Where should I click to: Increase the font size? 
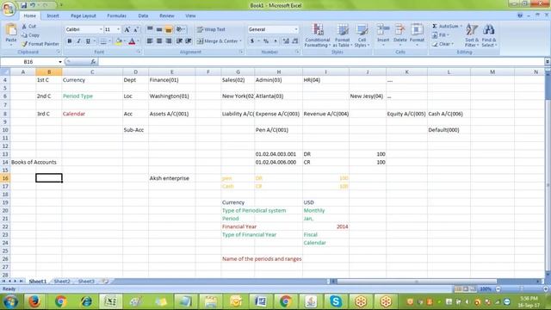pos(127,29)
